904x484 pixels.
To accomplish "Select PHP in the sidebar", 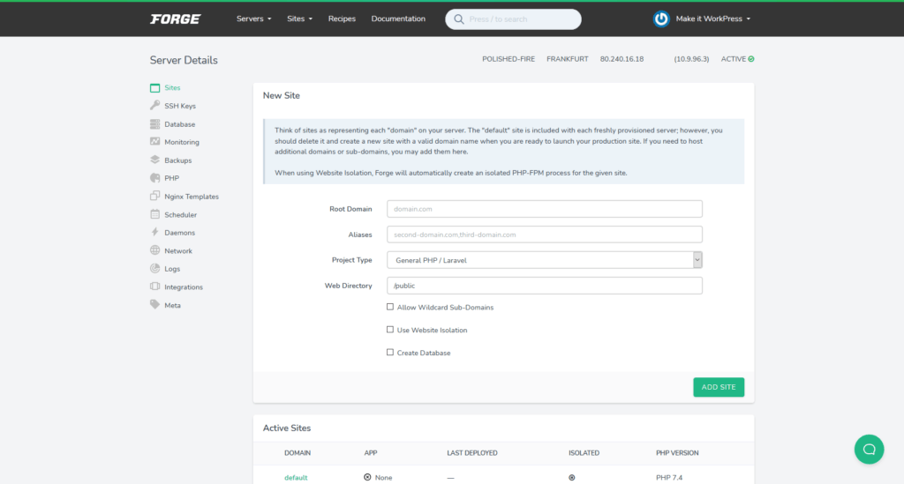I will pos(171,178).
